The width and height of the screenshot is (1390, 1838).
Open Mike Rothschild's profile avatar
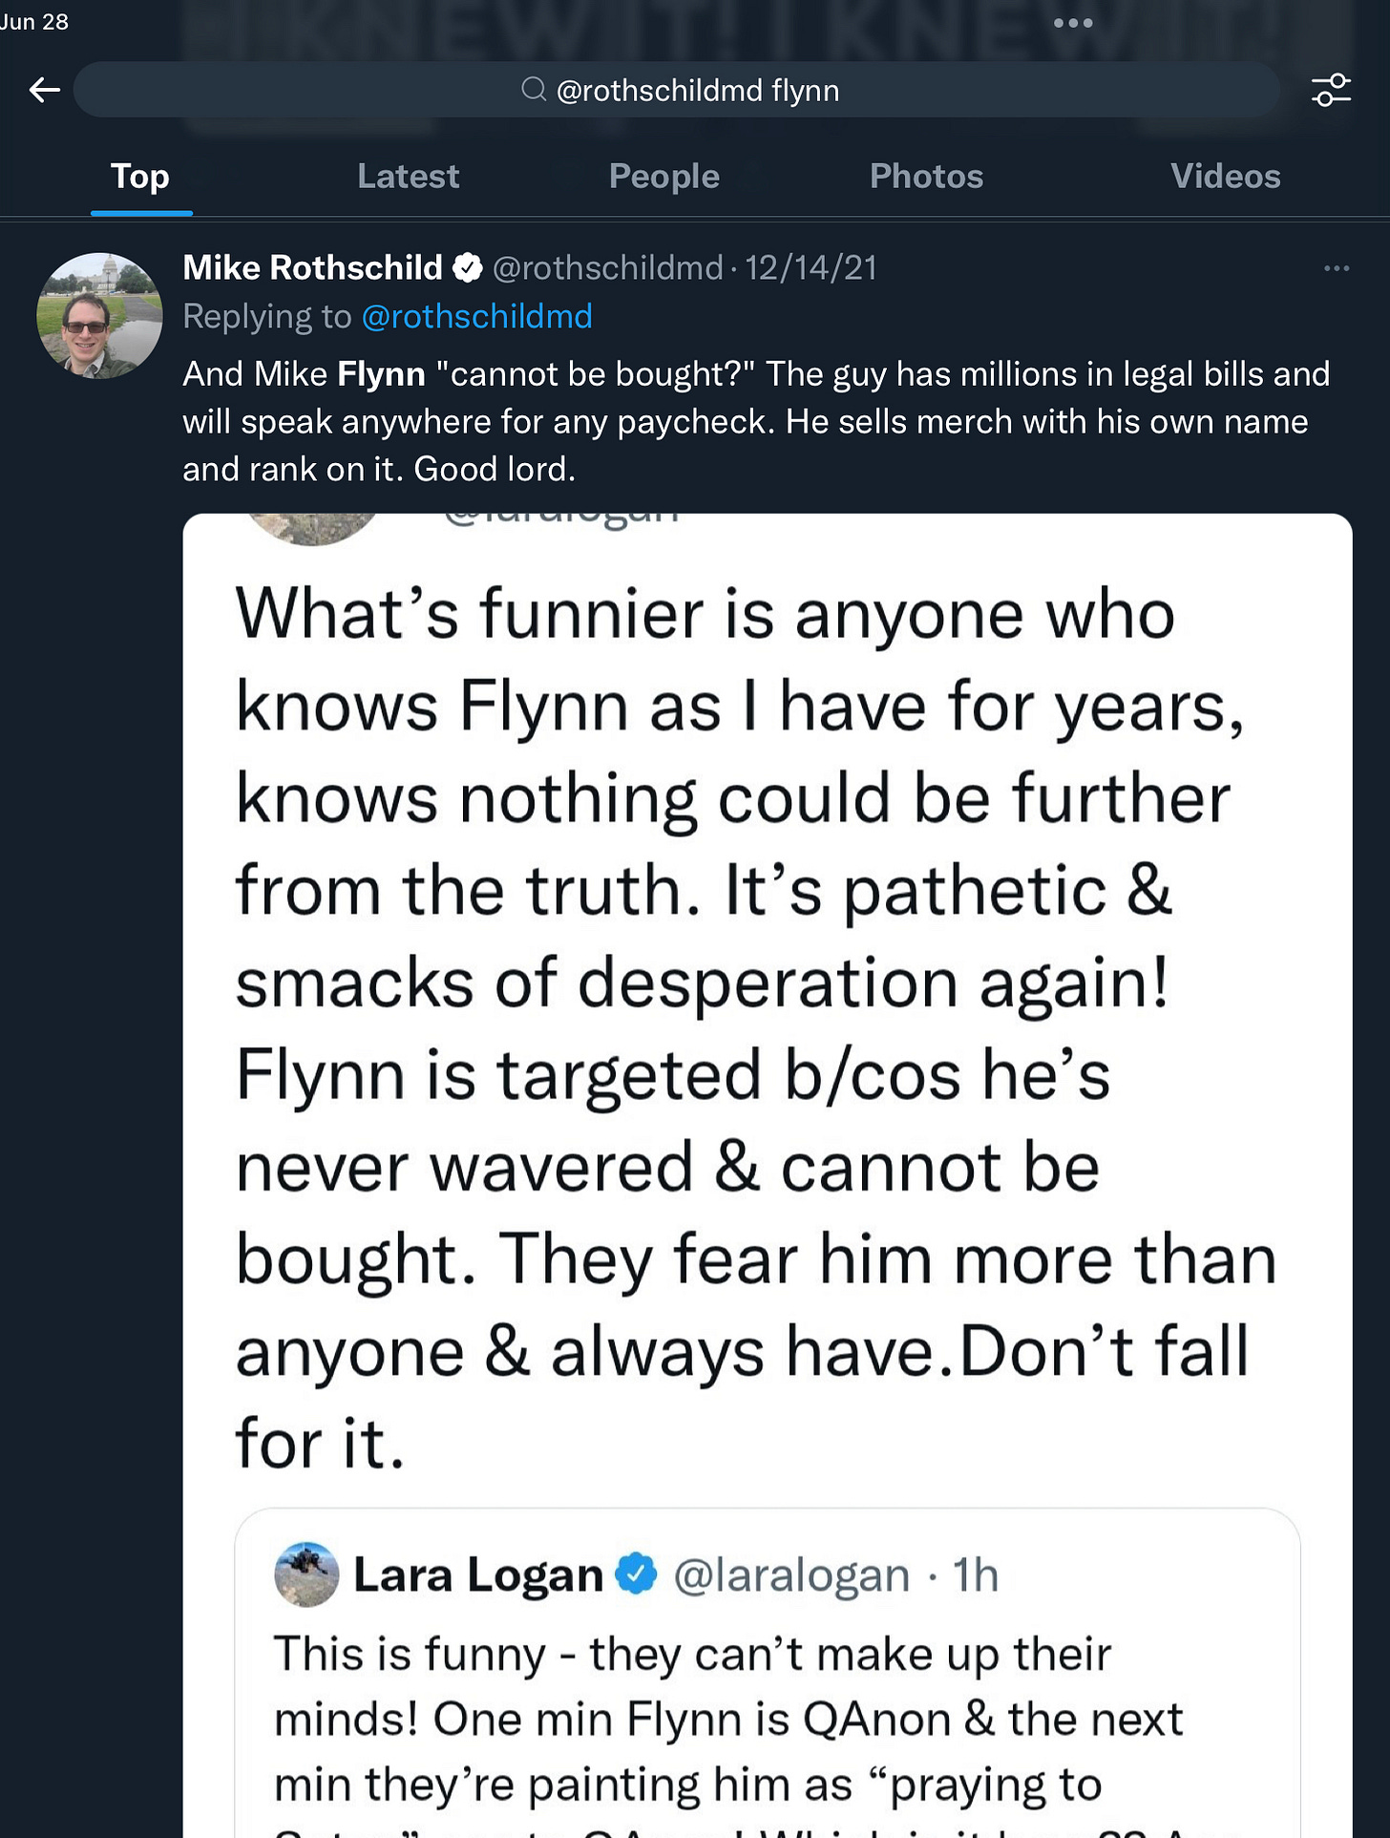click(99, 315)
